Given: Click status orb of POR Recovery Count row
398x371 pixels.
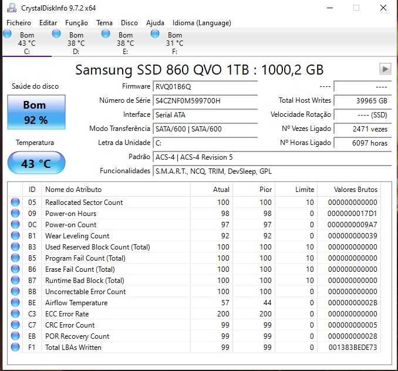Looking at the screenshot, I should click(15, 336).
